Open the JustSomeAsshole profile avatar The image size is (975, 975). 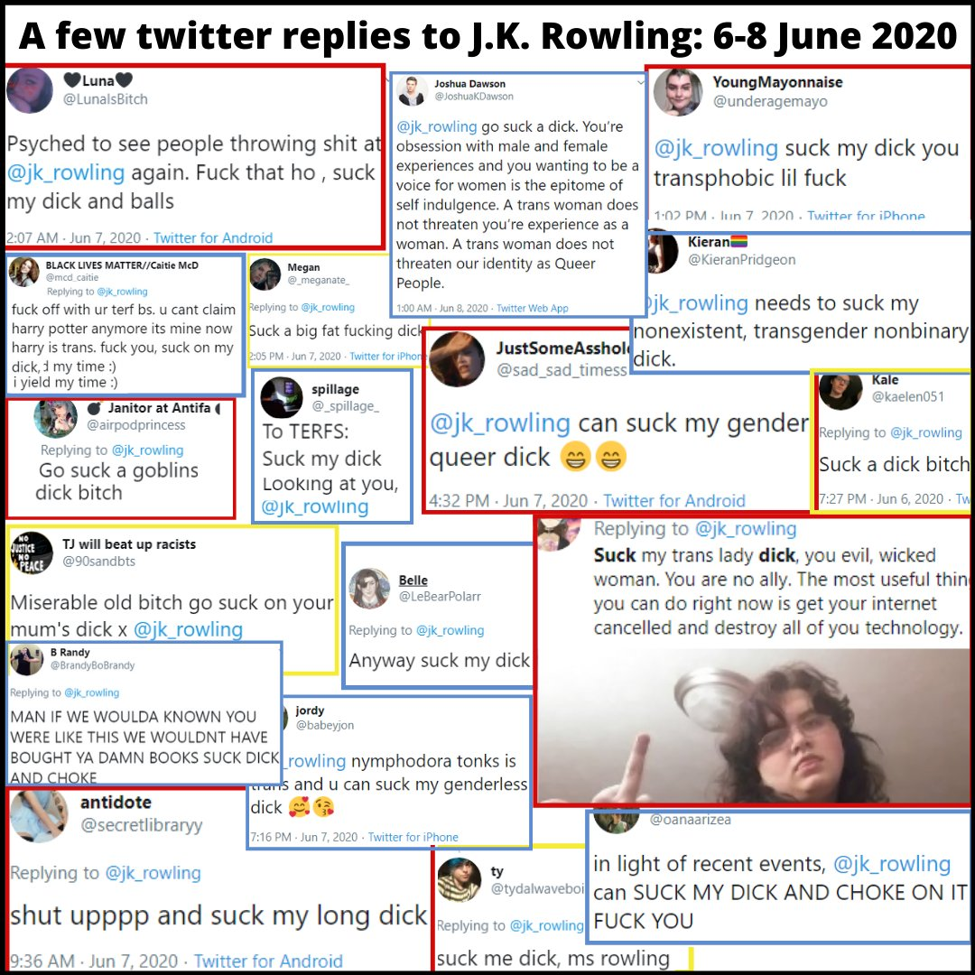pos(457,358)
